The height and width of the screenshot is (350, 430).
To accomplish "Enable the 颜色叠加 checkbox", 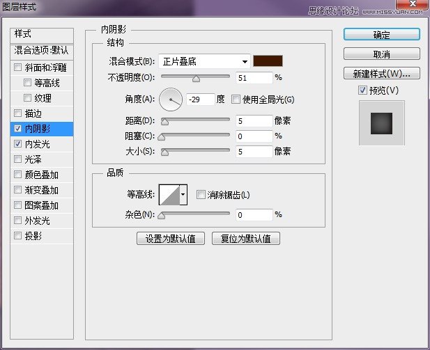I will coord(17,175).
